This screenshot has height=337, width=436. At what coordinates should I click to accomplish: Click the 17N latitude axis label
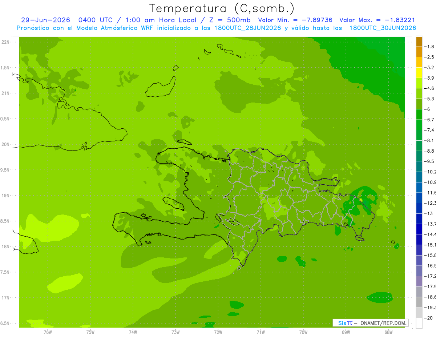click(6, 298)
